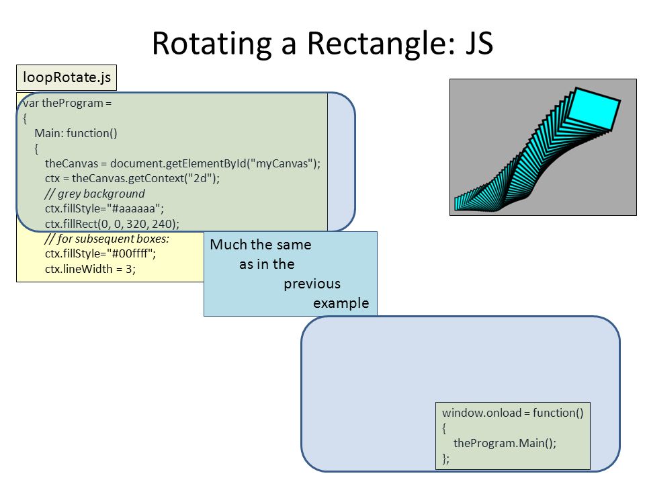Screen dimensions: 645x484
Task: Click the line "theProgram.Main();"
Action: click(505, 443)
